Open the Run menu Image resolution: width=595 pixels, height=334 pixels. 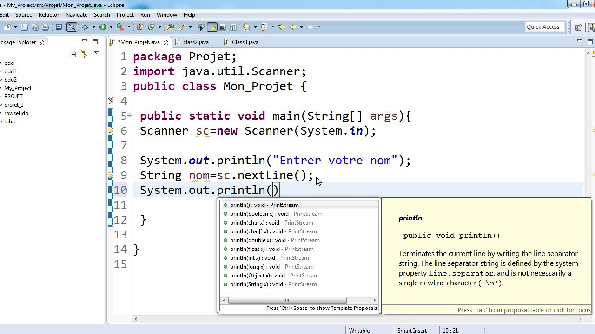coord(145,15)
